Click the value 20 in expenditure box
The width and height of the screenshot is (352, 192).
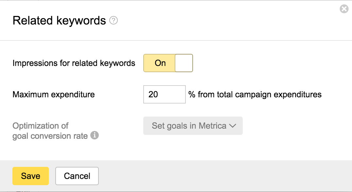(x=153, y=94)
